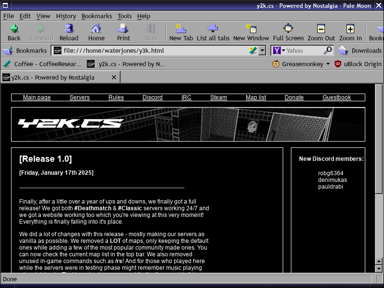Toggle the Bookmarks sidebar button
Viewport: 384px width, 288px height.
click(x=25, y=50)
